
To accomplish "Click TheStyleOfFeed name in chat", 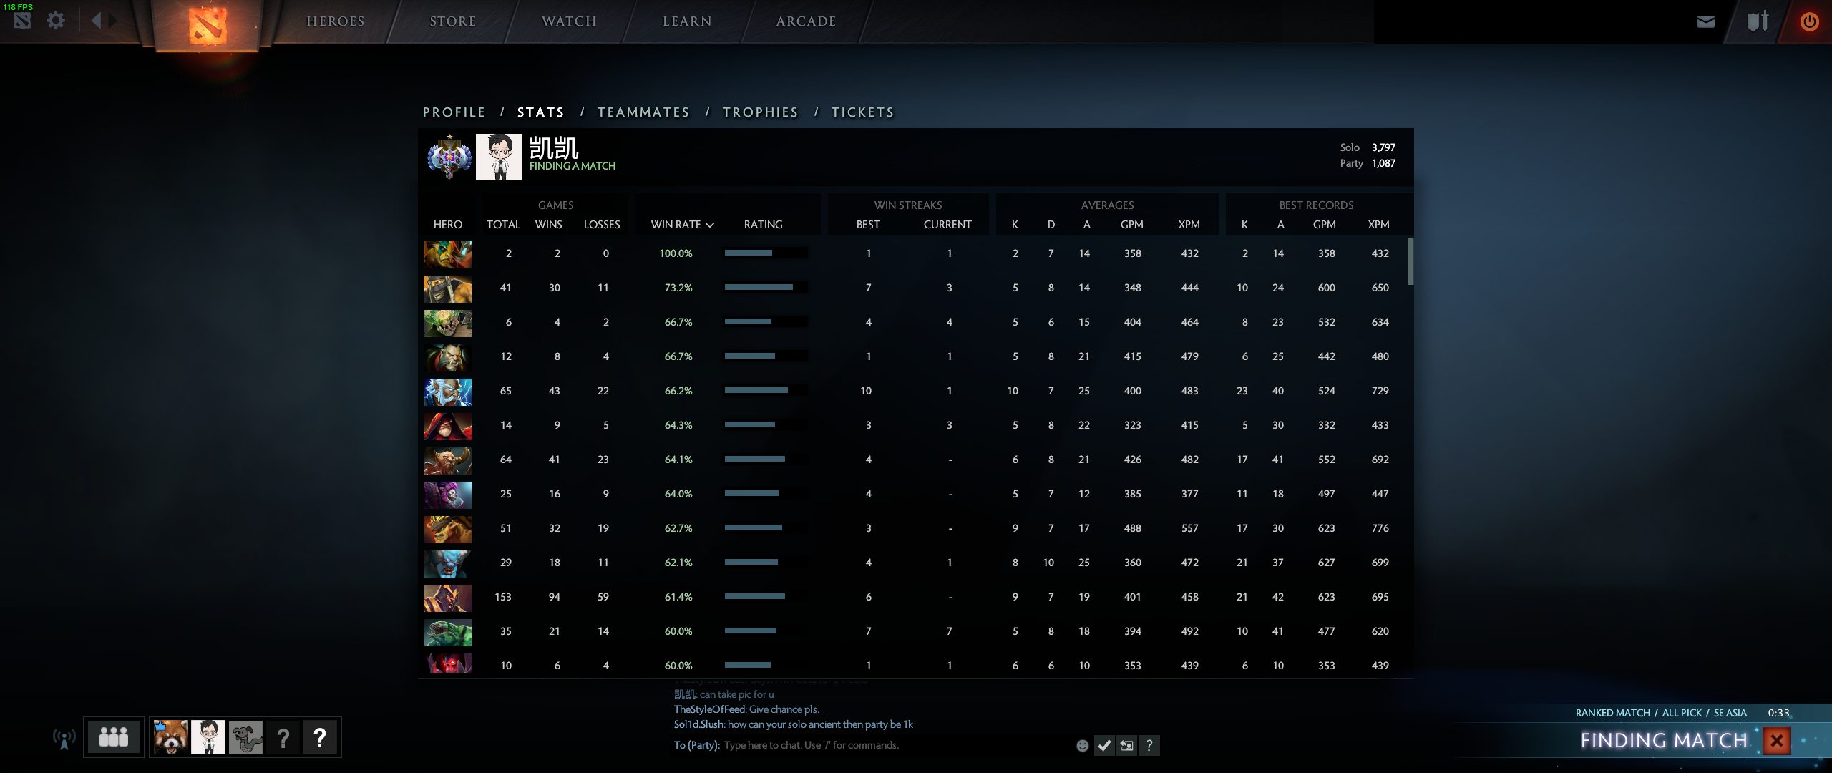I will coord(709,709).
